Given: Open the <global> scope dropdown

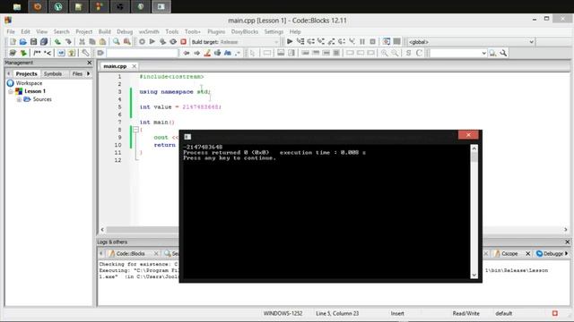Looking at the screenshot, I should (531, 42).
